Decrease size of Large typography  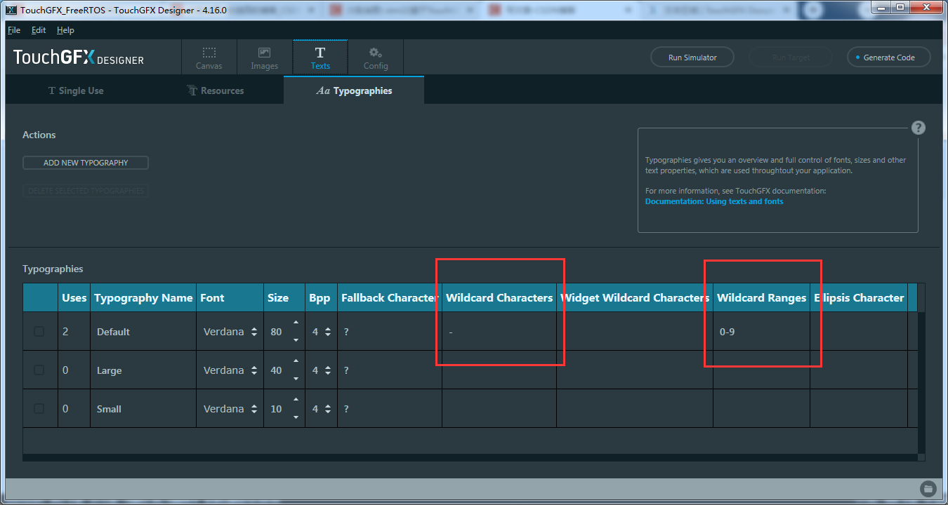[296, 379]
